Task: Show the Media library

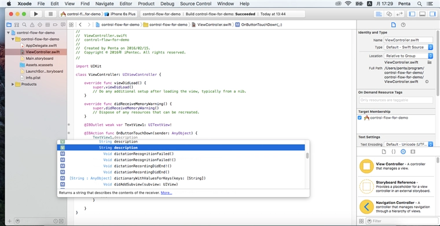Action: tap(413, 152)
